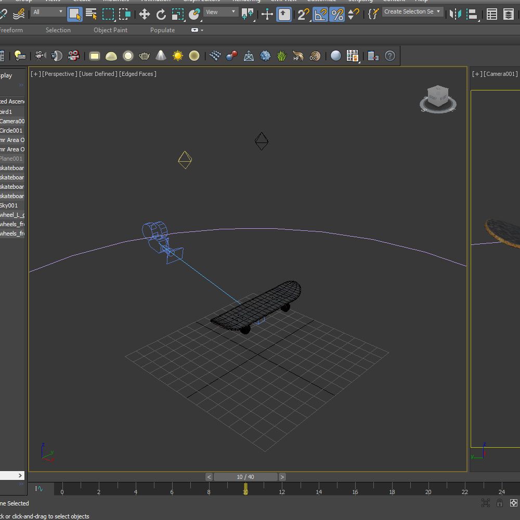Click the tripod camera icon
Viewport: 520px width, 520px height.
[40, 56]
